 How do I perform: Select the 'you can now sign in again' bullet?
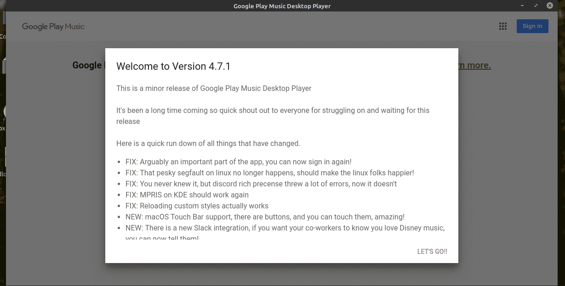(238, 162)
